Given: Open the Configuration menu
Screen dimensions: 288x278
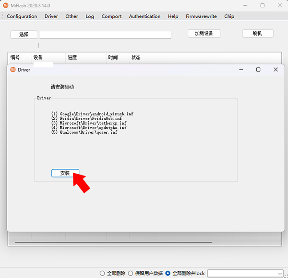Looking at the screenshot, I should coord(22,16).
